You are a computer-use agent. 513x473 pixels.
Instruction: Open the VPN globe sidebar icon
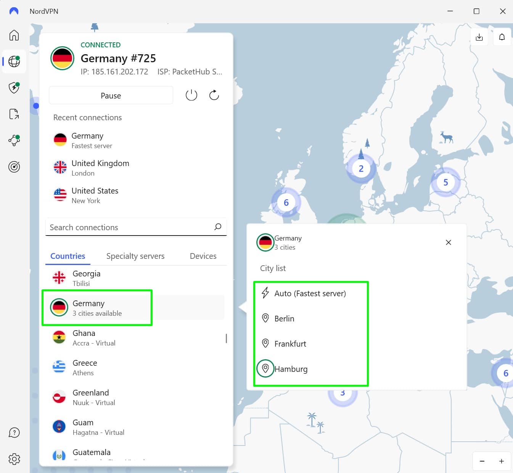[x=14, y=61]
